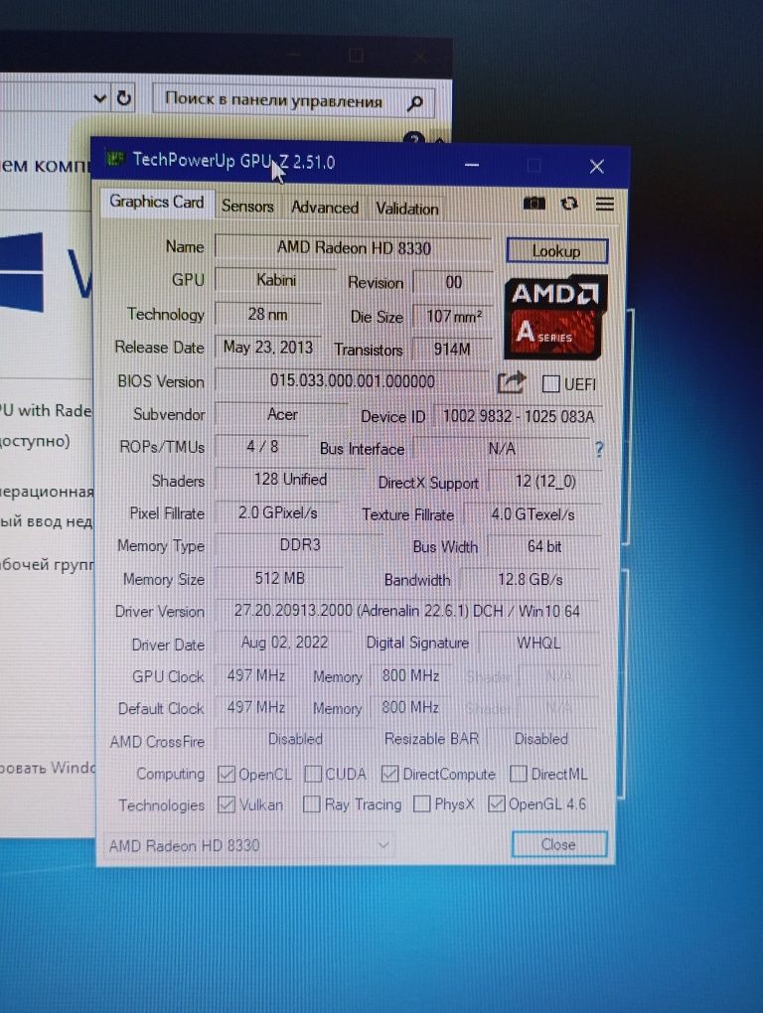Click the Control Panel search magnifier
The height and width of the screenshot is (1013, 763).
click(x=415, y=102)
